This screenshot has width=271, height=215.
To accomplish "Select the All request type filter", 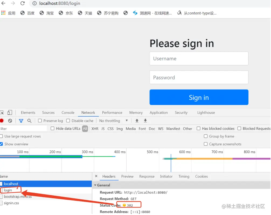I will 85,129.
